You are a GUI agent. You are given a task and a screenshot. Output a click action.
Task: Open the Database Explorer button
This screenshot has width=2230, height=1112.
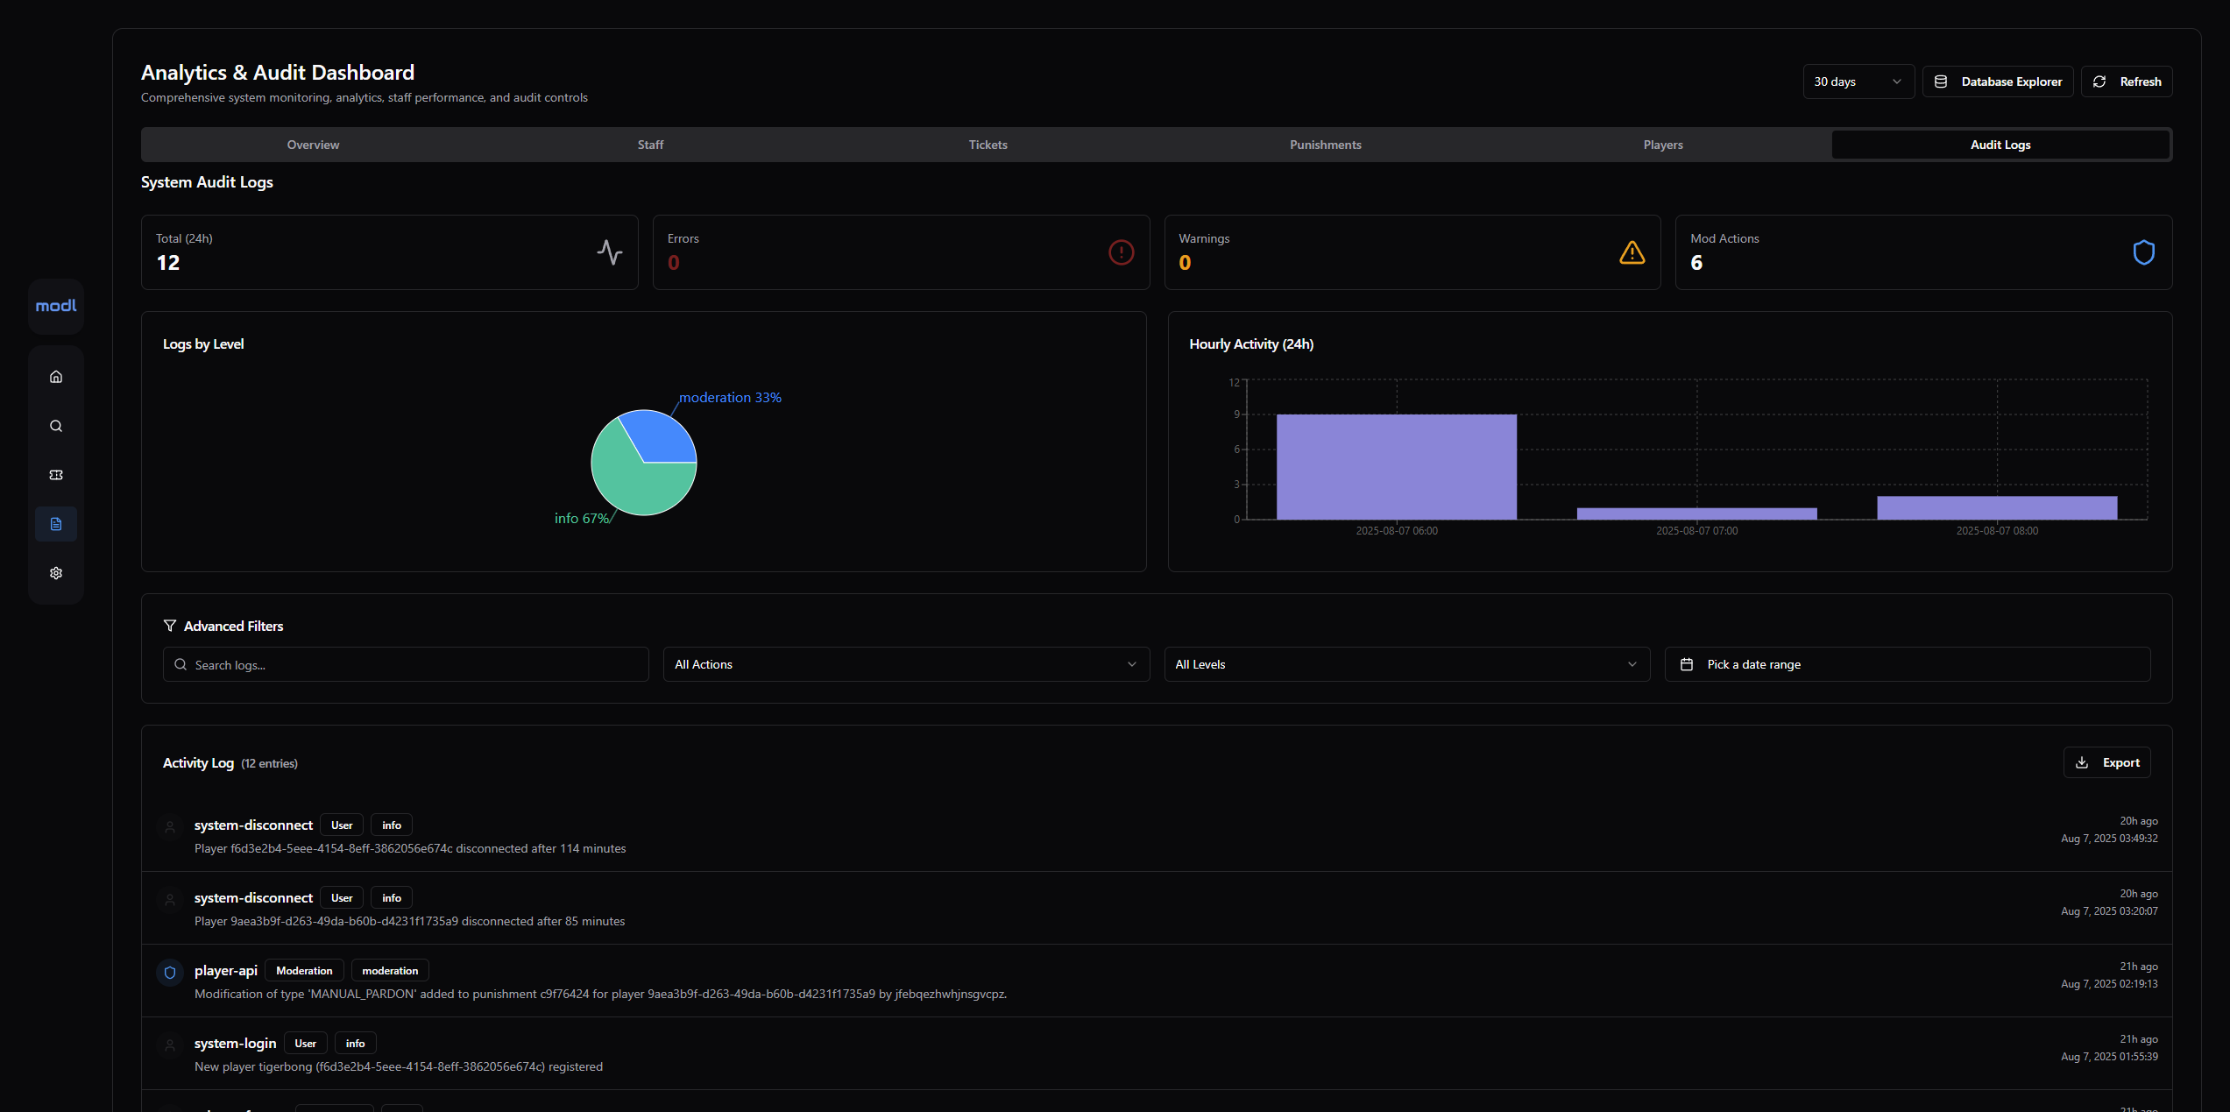click(1998, 81)
